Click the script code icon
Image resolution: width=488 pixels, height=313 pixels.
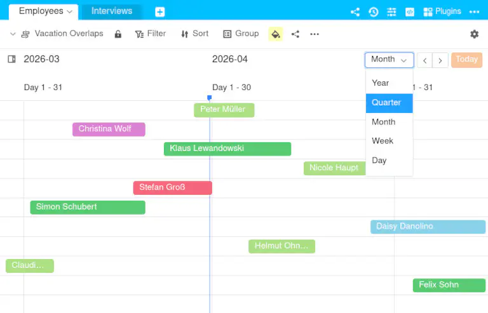[x=410, y=11]
